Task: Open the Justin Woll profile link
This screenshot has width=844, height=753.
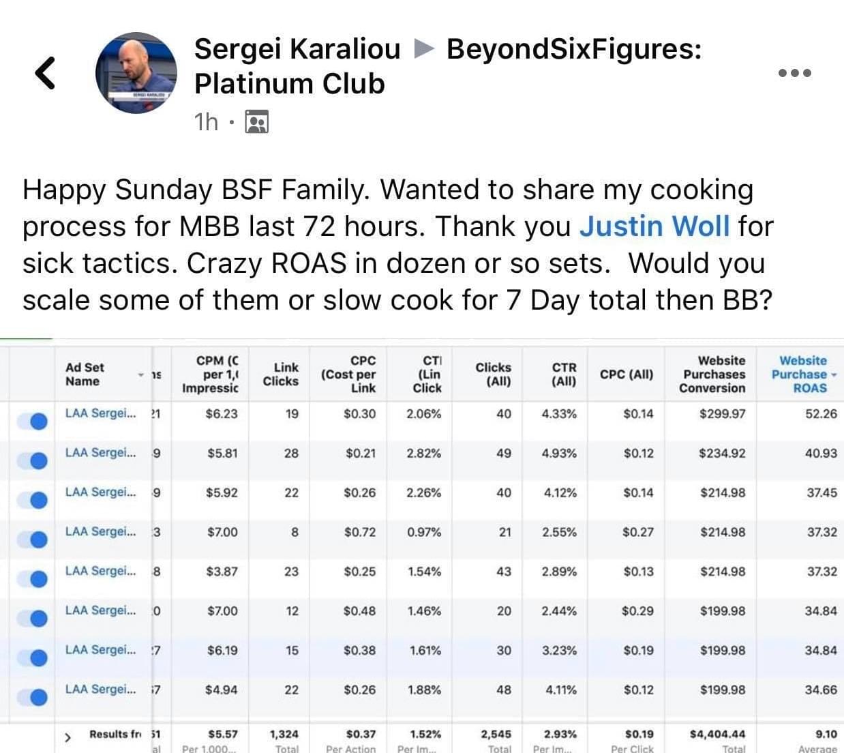Action: tap(654, 226)
